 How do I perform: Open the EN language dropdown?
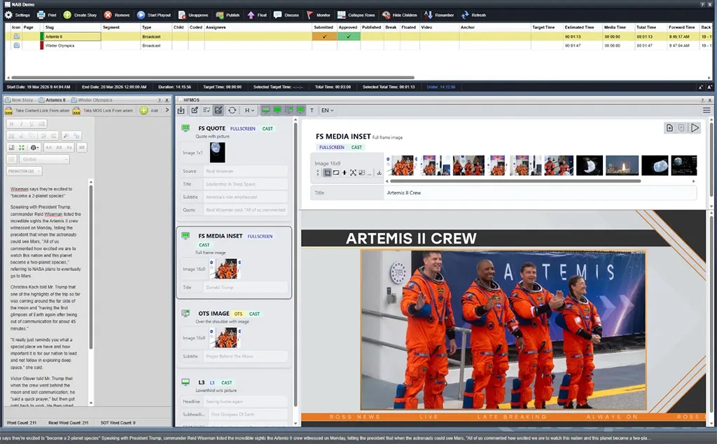point(327,110)
